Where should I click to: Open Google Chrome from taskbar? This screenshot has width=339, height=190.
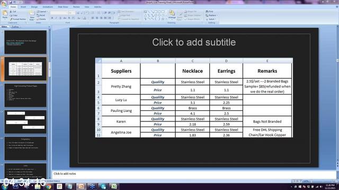click(x=48, y=186)
